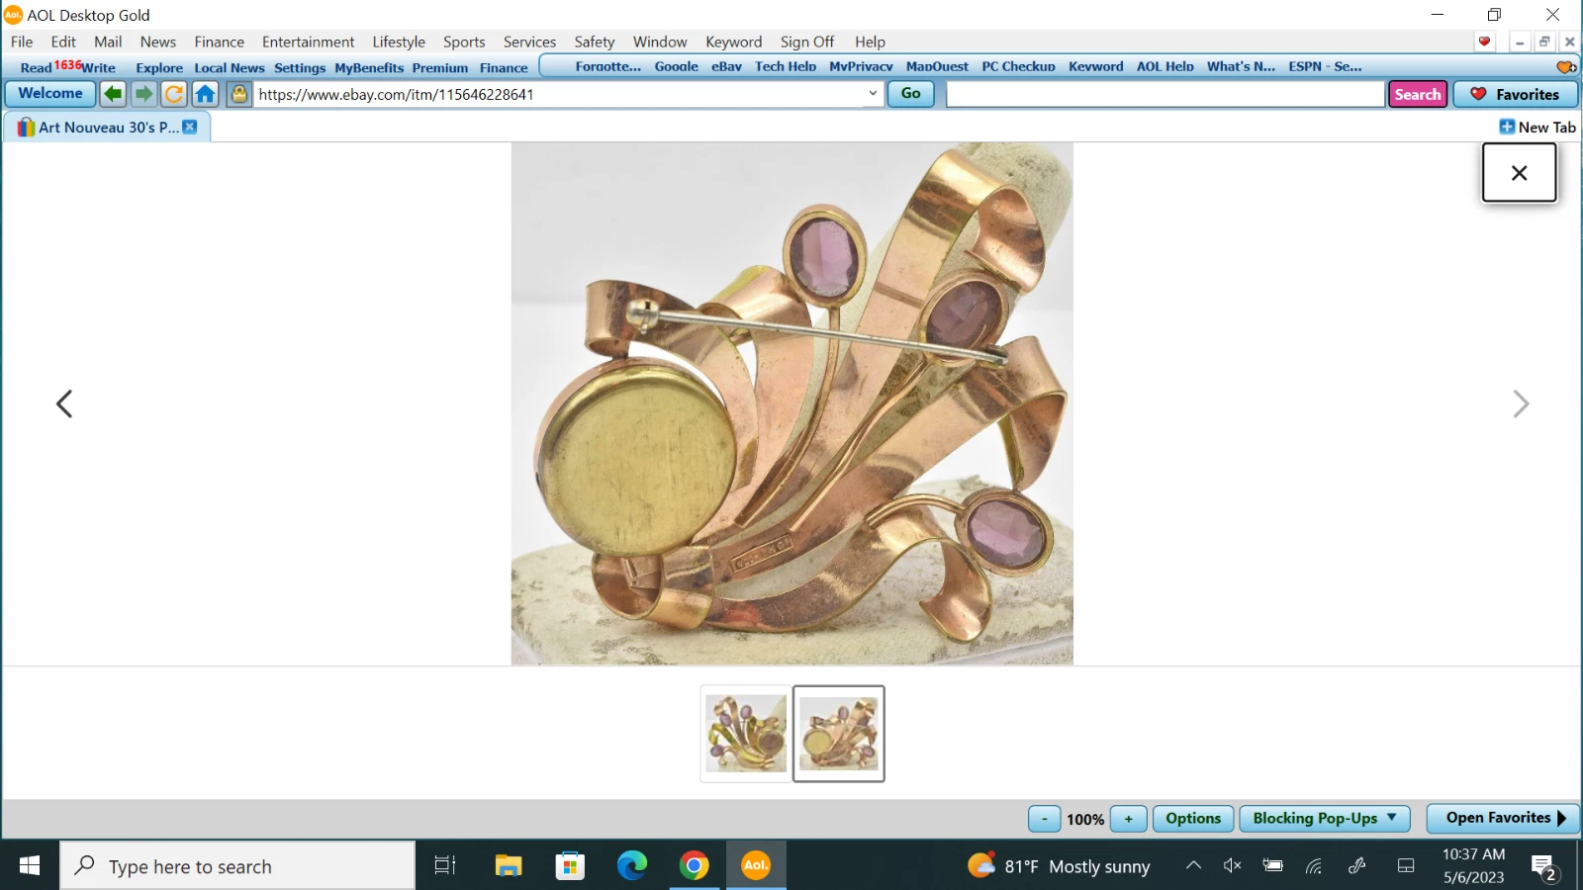Open the home page via the house icon
The image size is (1583, 890).
click(x=205, y=94)
